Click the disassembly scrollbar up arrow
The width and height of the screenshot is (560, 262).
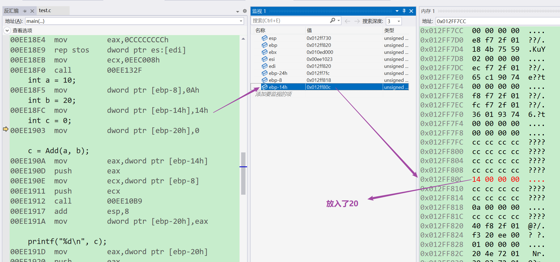[x=243, y=39]
